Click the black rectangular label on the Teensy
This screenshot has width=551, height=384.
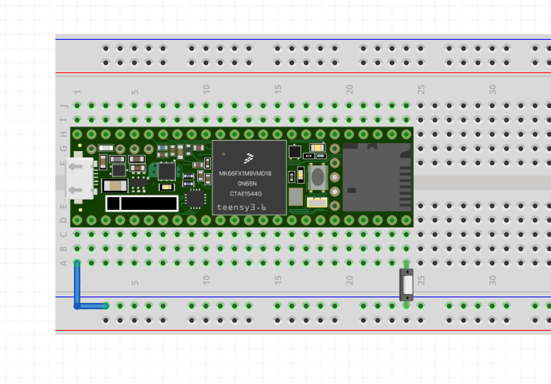tap(142, 204)
